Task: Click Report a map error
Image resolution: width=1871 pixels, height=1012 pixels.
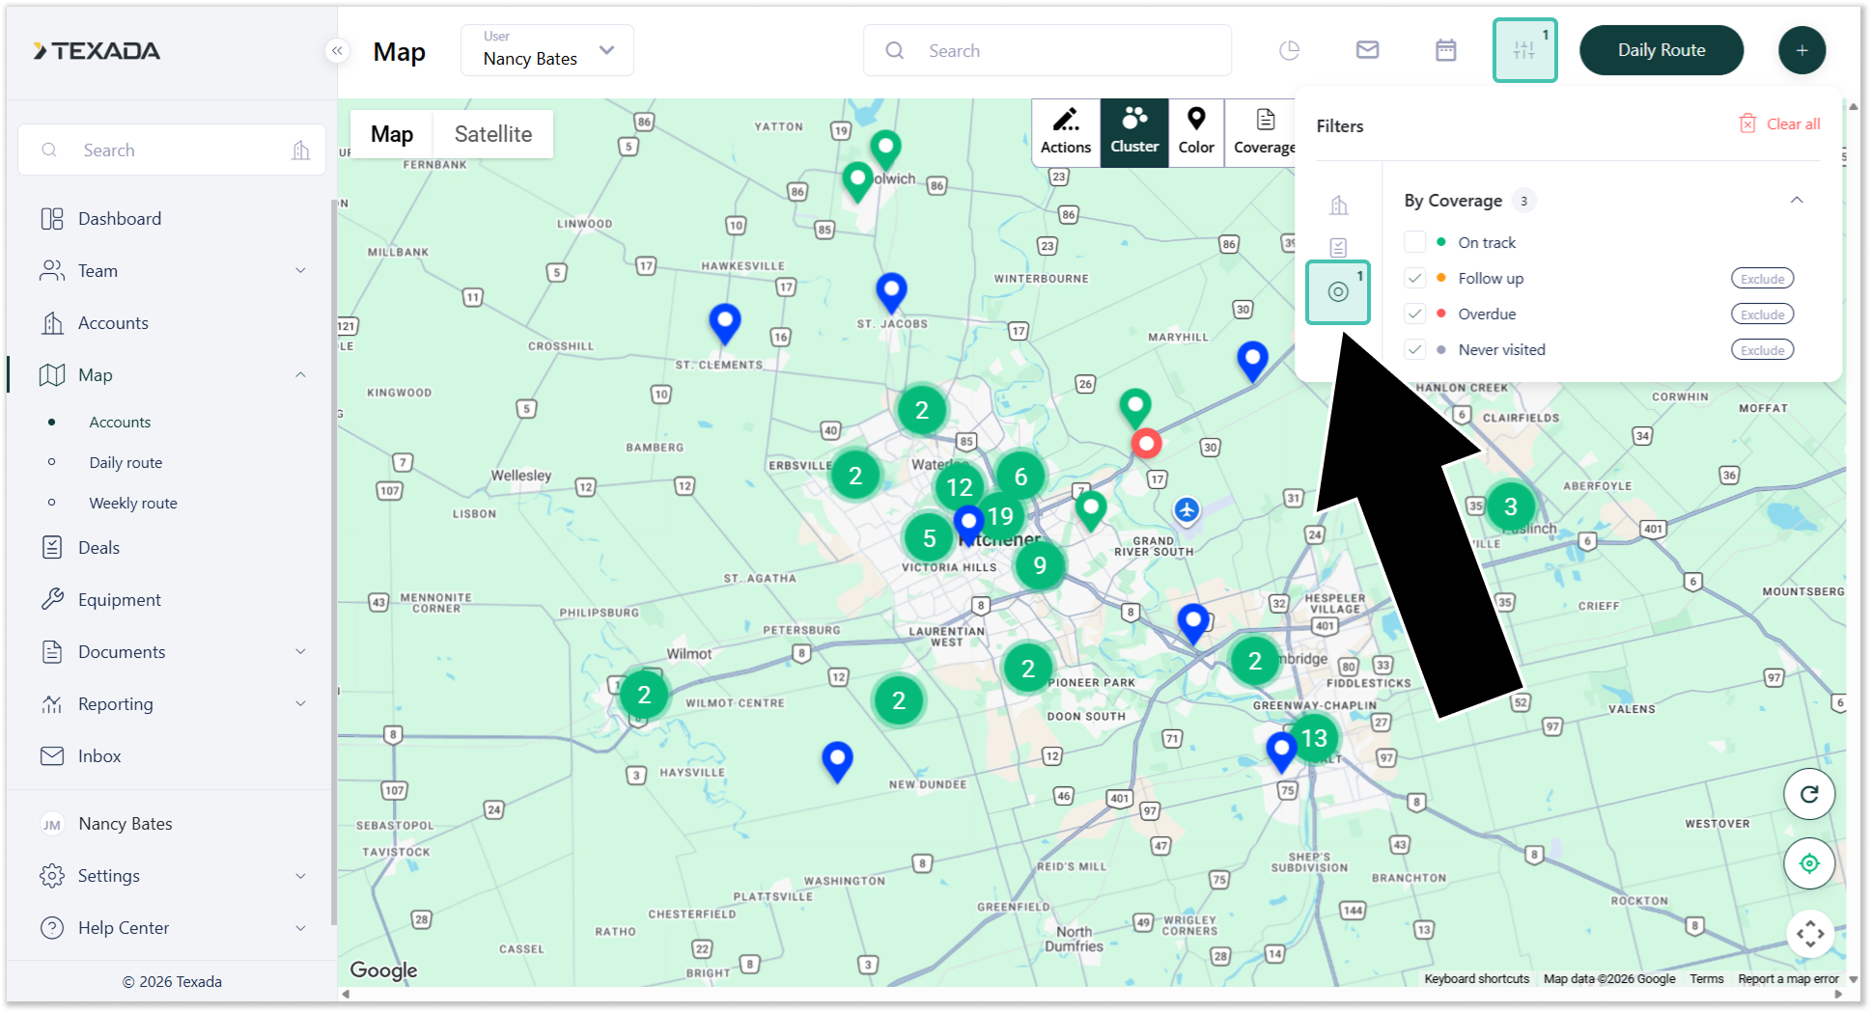Action: pyautogui.click(x=1789, y=979)
